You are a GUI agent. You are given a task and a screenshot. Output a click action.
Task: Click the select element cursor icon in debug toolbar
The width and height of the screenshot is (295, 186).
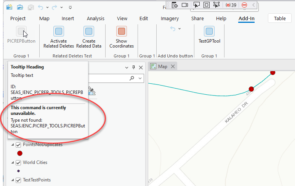click(196, 5)
